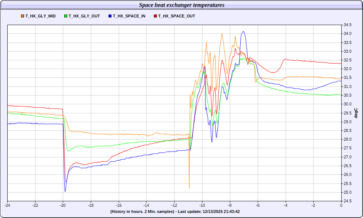Click the 34.5 y-axis tick label
The height and width of the screenshot is (218, 363).
click(x=348, y=25)
